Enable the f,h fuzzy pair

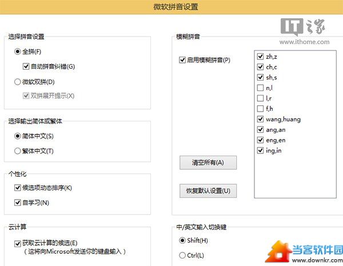click(x=260, y=109)
